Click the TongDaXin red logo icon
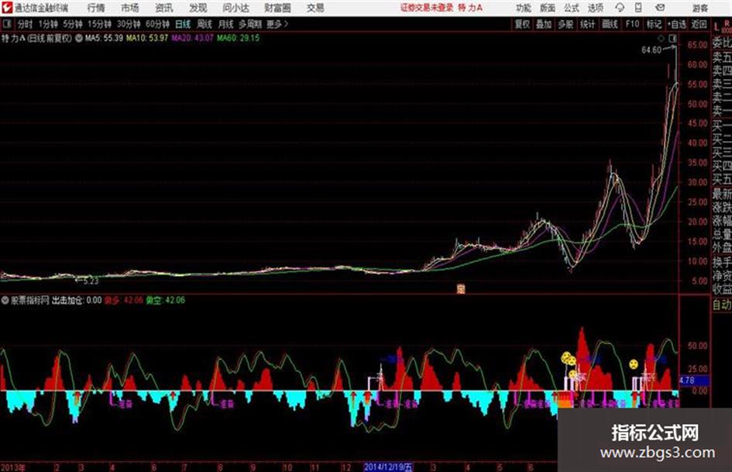Viewport: 732px width, 472px height. (7, 8)
